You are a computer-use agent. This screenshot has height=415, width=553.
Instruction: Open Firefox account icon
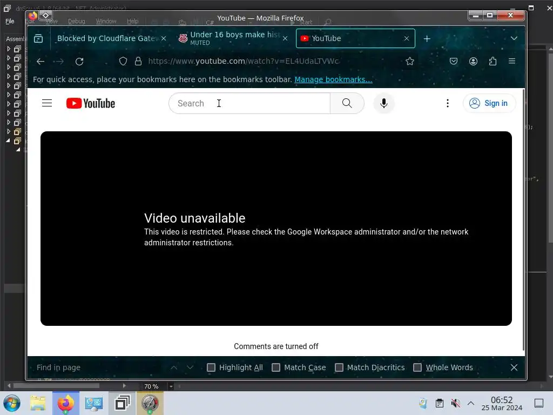[x=473, y=62]
